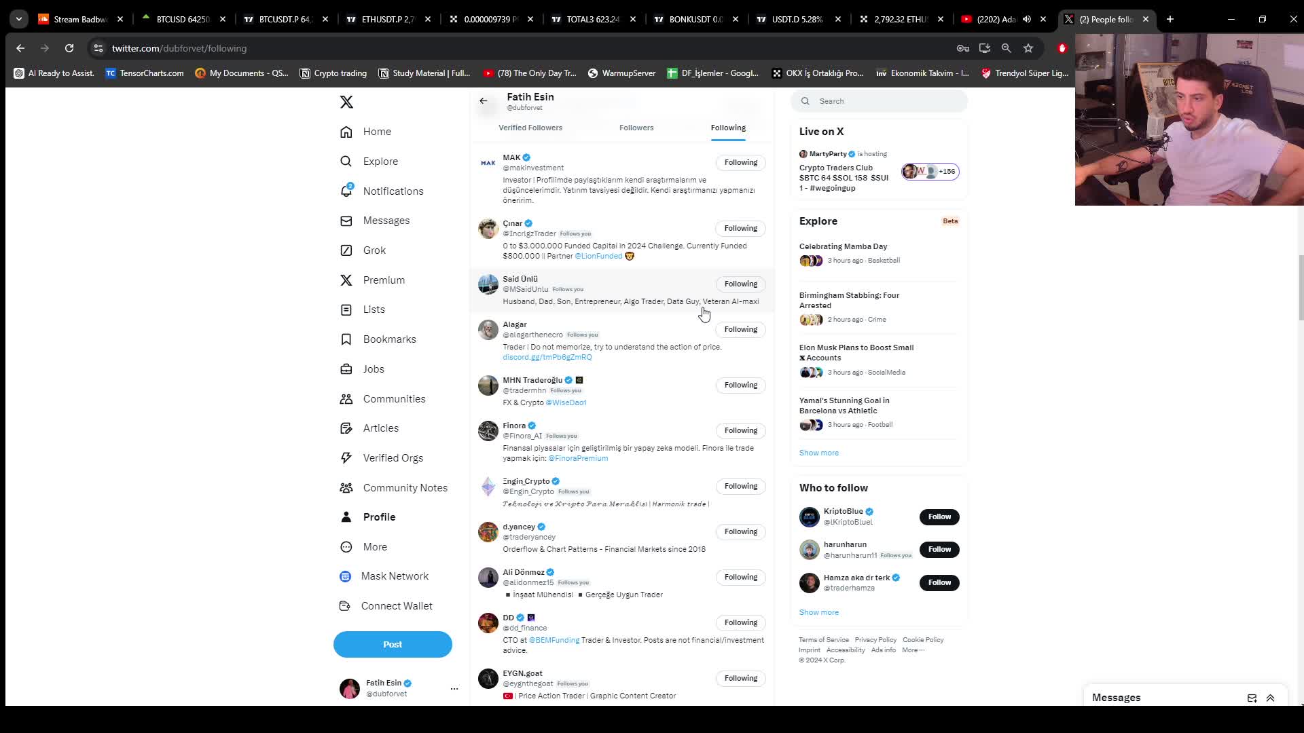Toggle Following button for Said Ünlü
Image resolution: width=1304 pixels, height=733 pixels.
(x=740, y=284)
